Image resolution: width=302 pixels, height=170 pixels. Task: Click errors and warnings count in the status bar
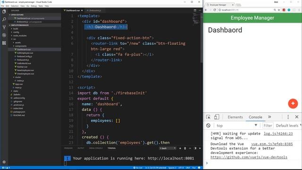tap(6, 168)
